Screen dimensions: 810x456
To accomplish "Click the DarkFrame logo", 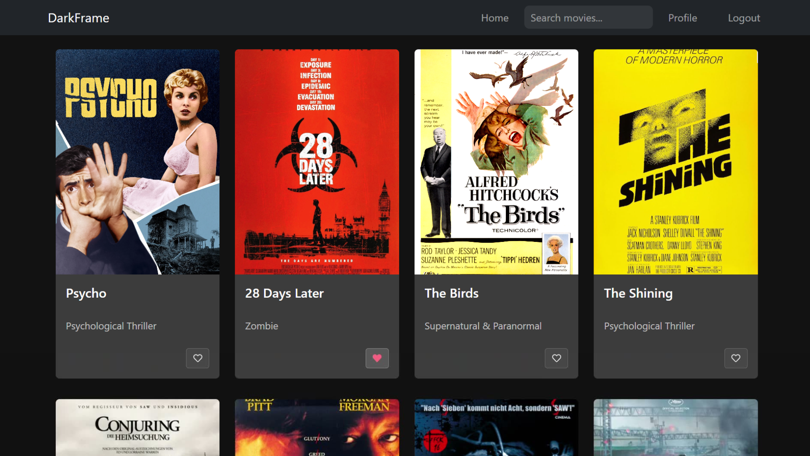I will tap(78, 18).
